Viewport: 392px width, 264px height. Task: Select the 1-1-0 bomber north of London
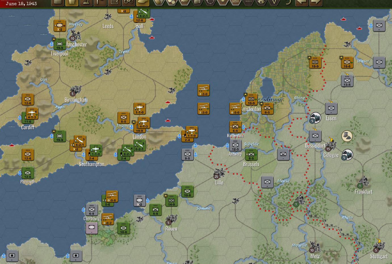139,109
